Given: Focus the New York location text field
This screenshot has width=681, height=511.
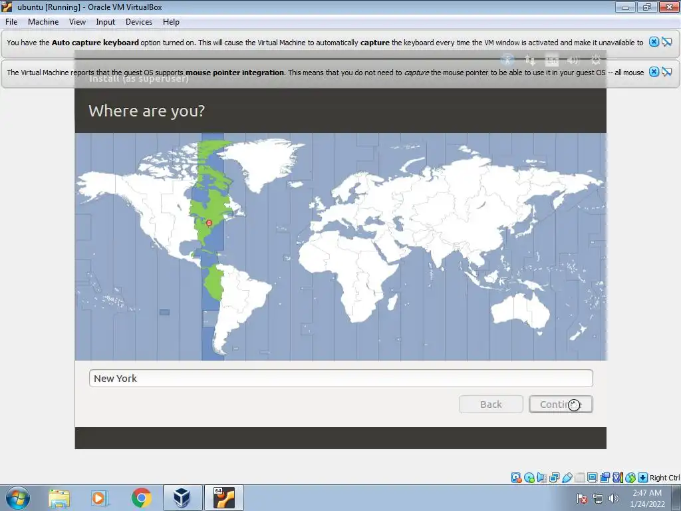Looking at the screenshot, I should point(341,378).
